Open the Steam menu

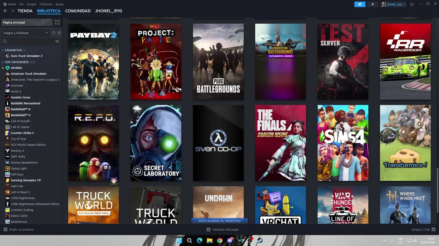(12, 4)
